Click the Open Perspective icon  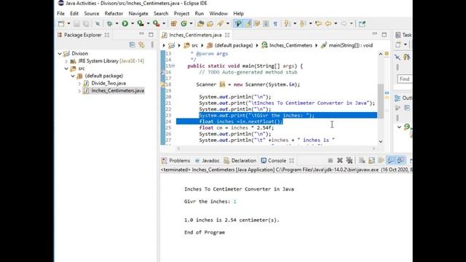tap(362, 24)
